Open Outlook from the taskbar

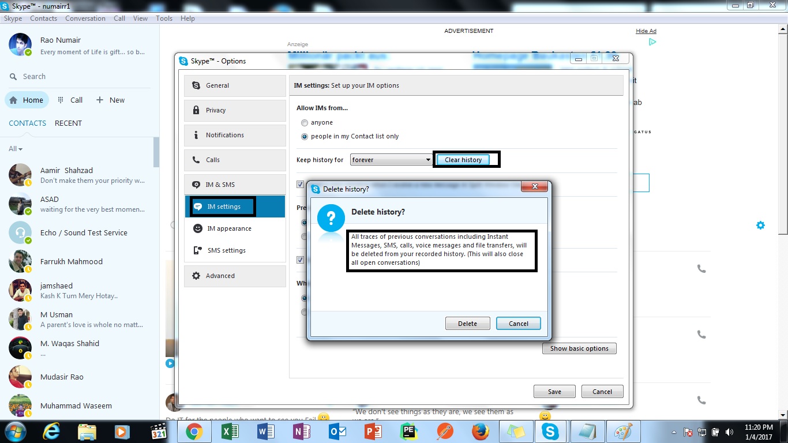pos(337,431)
